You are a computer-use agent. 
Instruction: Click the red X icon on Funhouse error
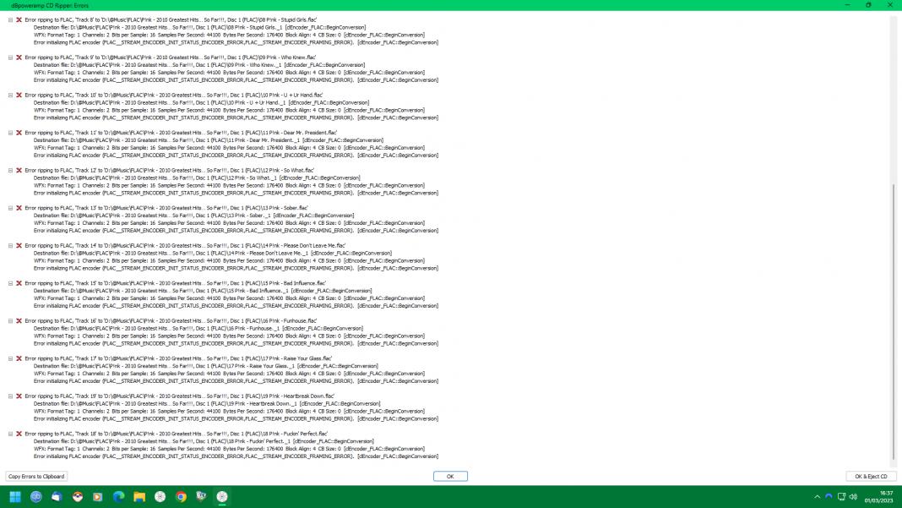[x=19, y=321]
